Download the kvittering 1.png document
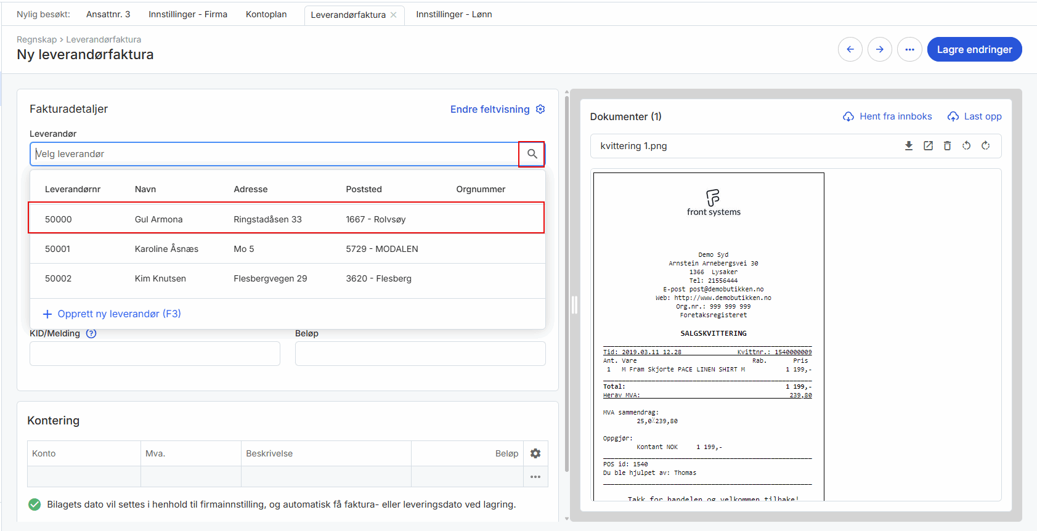The height and width of the screenshot is (531, 1037). pos(908,146)
